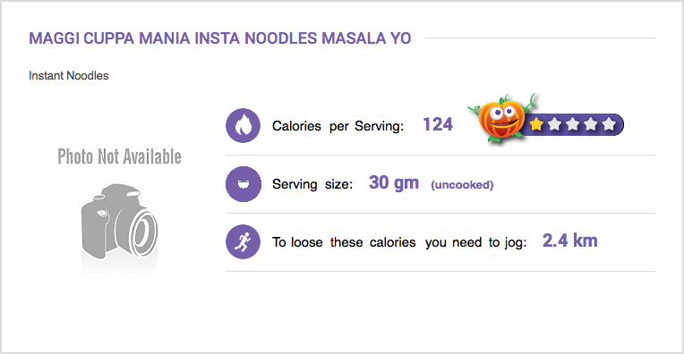This screenshot has height=354, width=684.
Task: Click the 30 gm serving size value
Action: 394,183
